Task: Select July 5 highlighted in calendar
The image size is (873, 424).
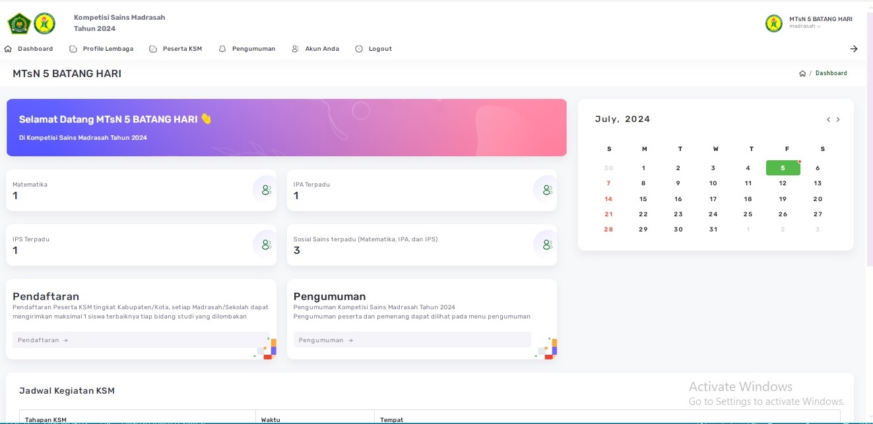Action: point(783,168)
